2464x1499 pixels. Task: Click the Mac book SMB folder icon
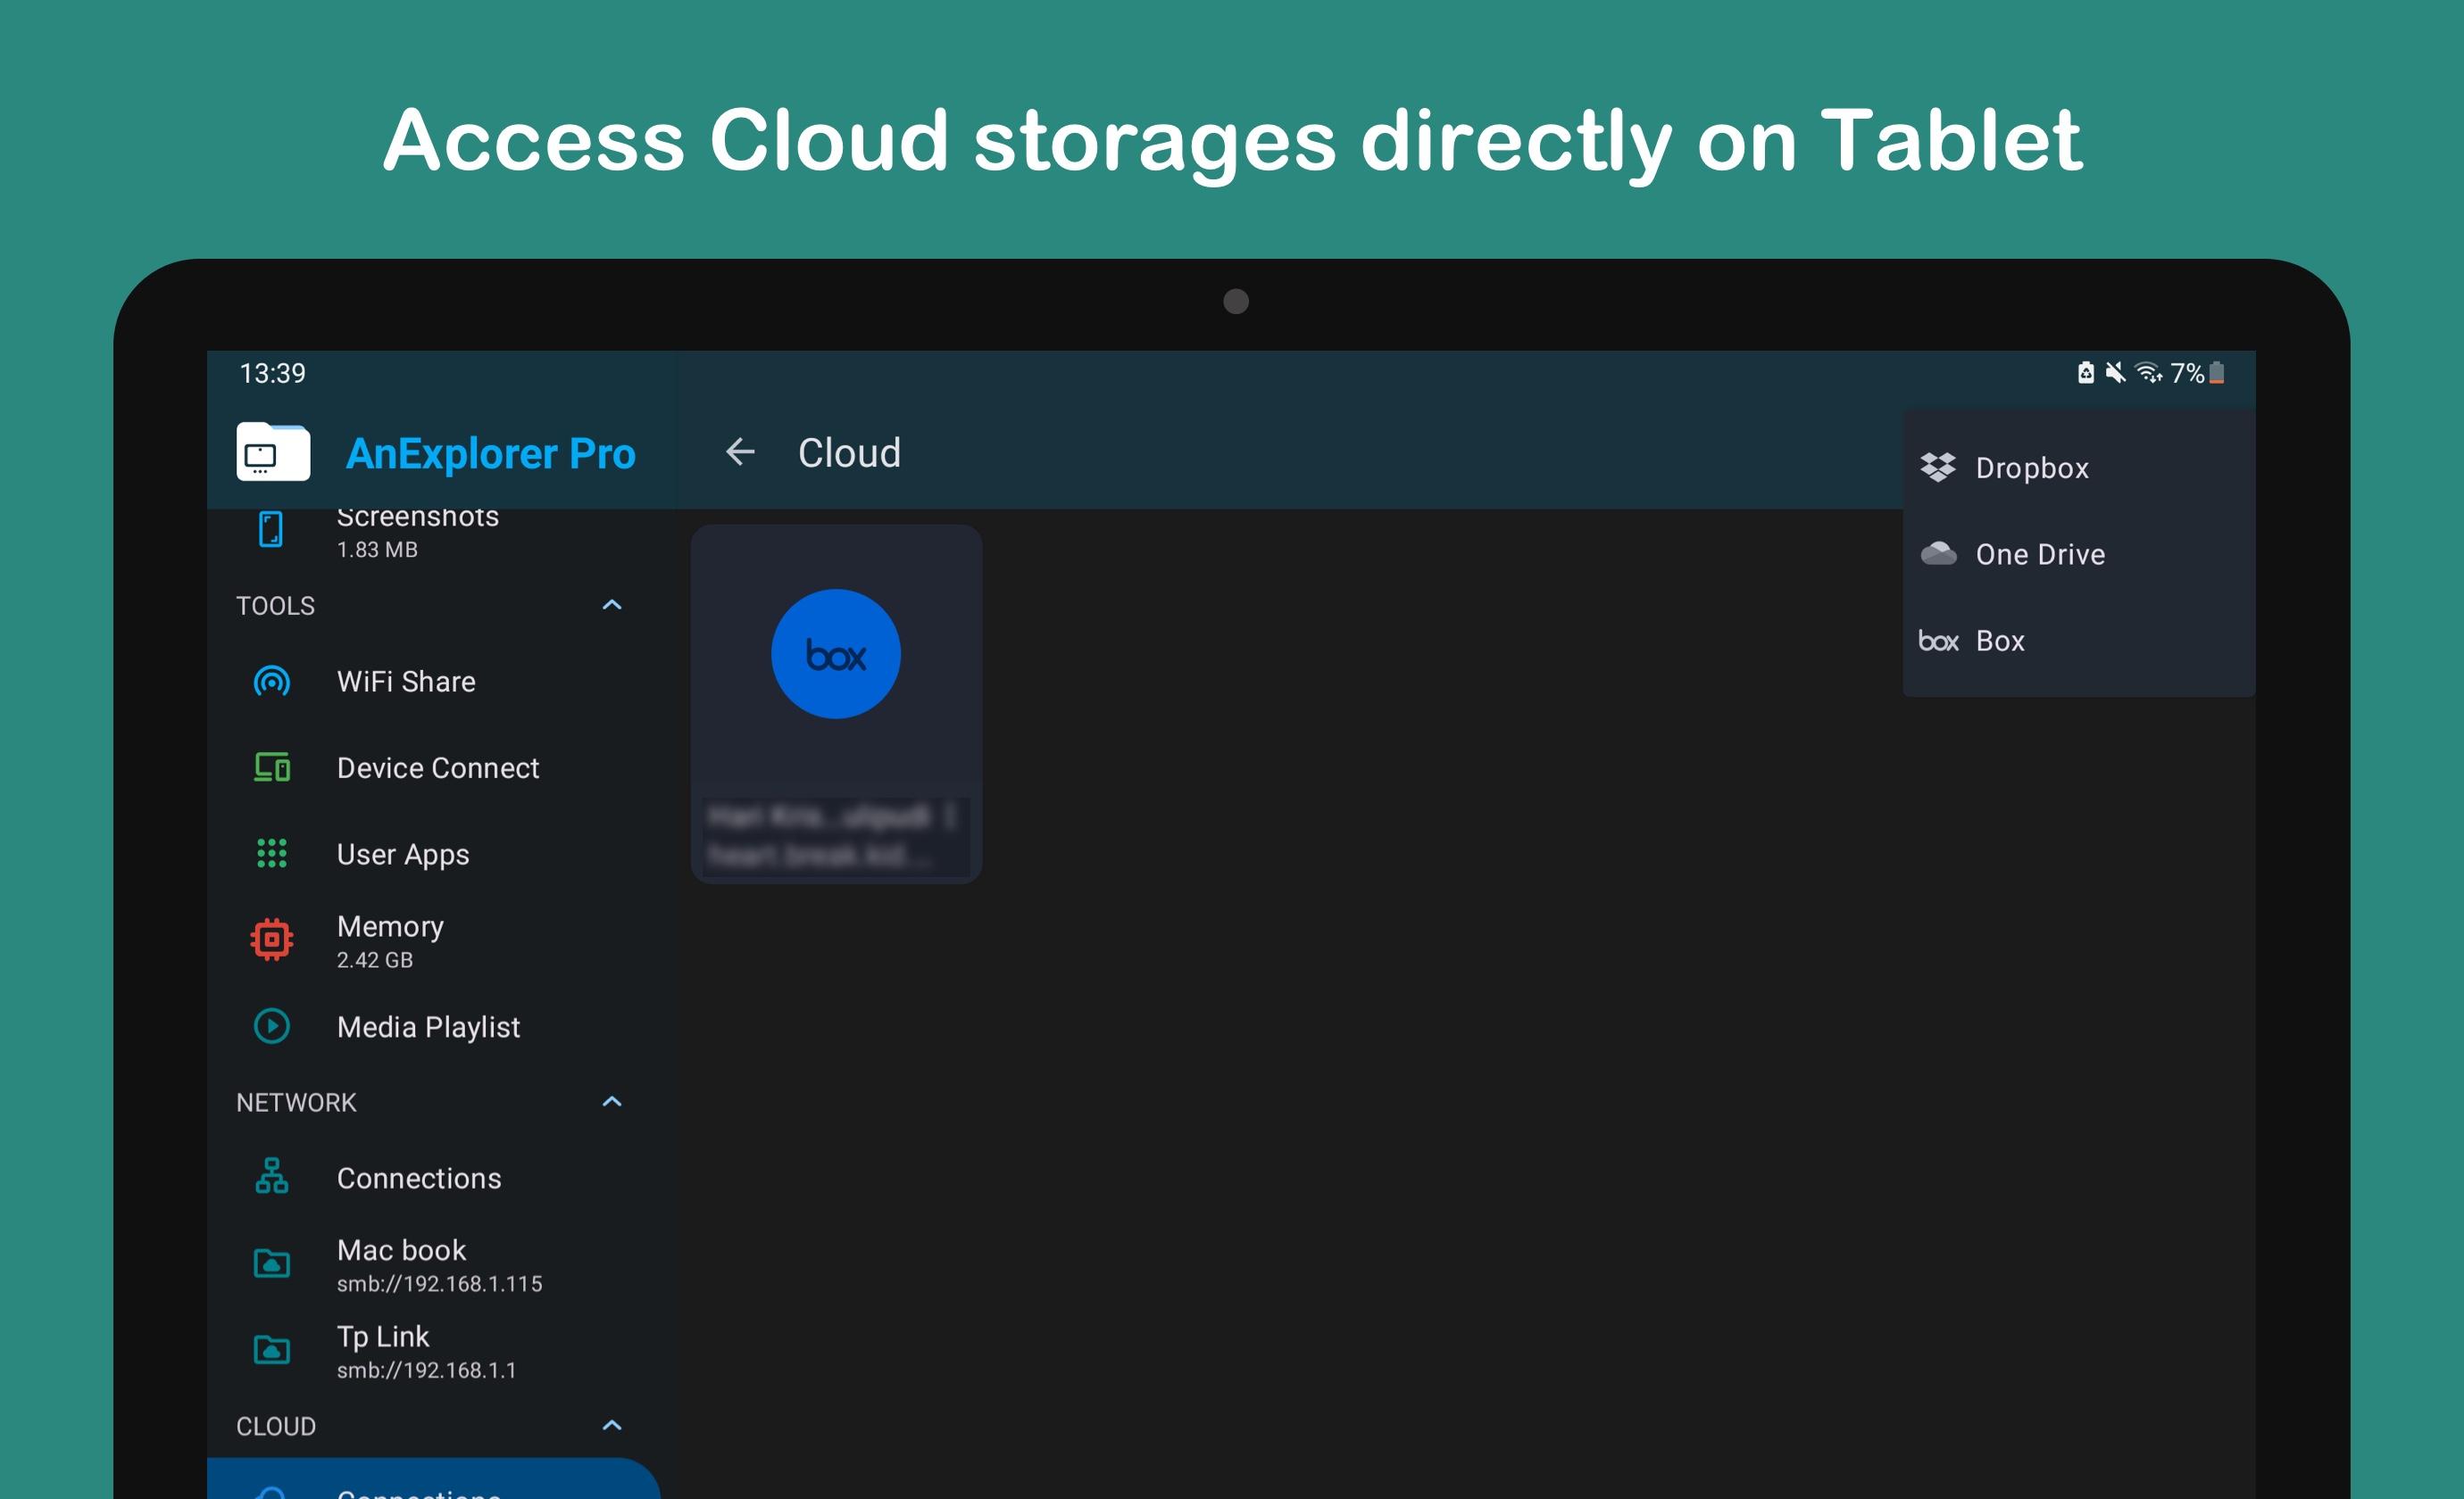271,1264
